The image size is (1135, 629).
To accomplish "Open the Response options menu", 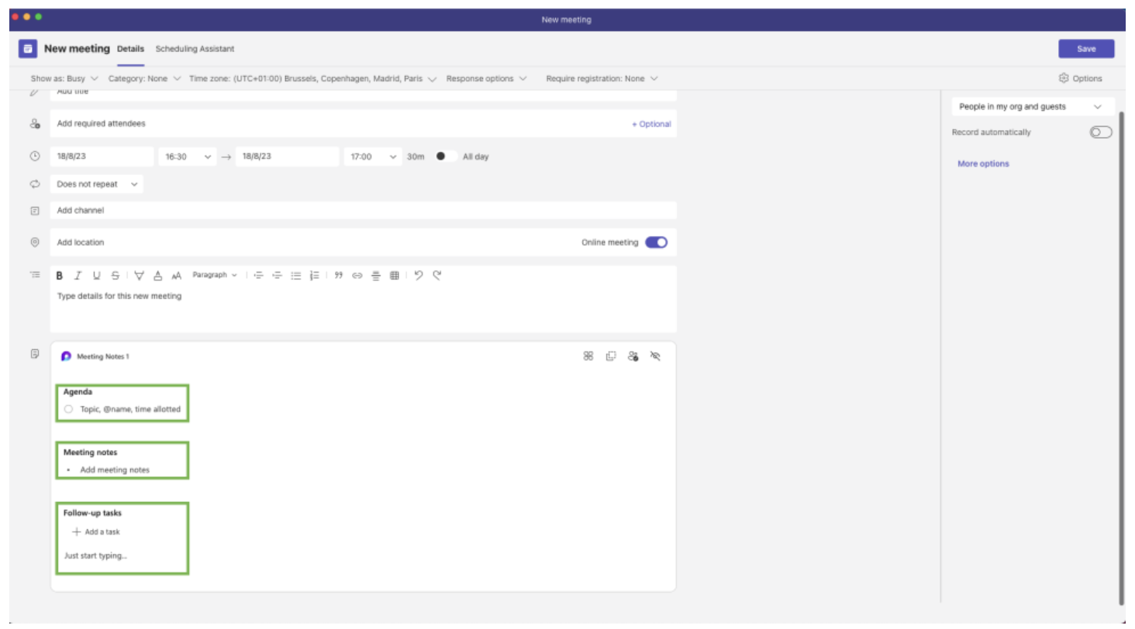I will (486, 78).
